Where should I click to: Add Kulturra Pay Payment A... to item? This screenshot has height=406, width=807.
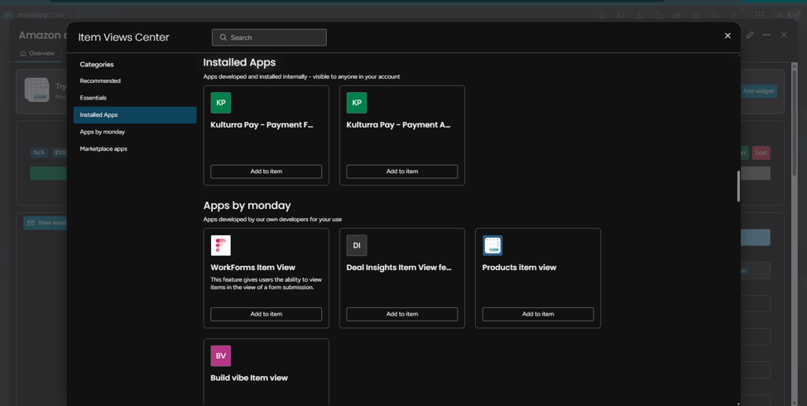402,171
